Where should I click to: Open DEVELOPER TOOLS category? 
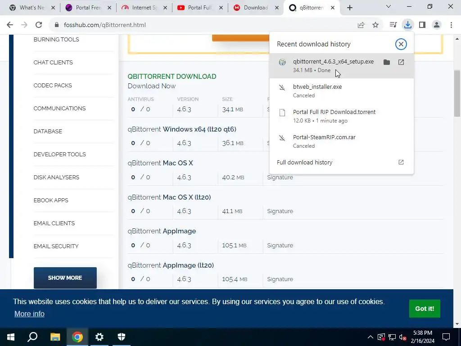pyautogui.click(x=59, y=154)
